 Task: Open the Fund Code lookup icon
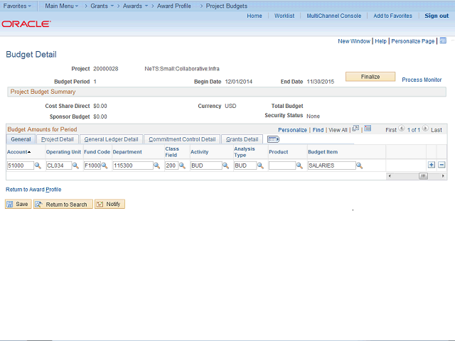pos(105,166)
